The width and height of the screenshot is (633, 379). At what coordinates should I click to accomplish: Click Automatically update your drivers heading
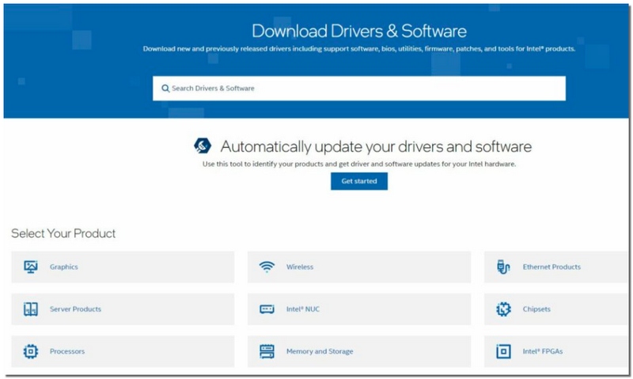point(376,146)
